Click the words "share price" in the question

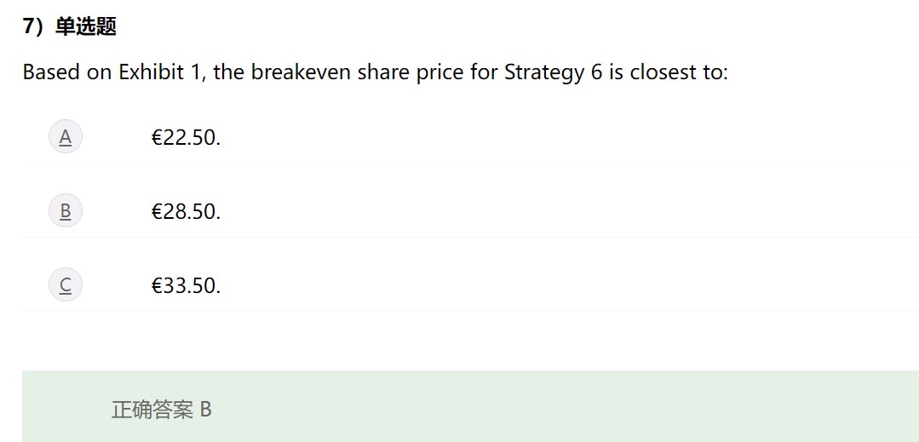point(410,72)
